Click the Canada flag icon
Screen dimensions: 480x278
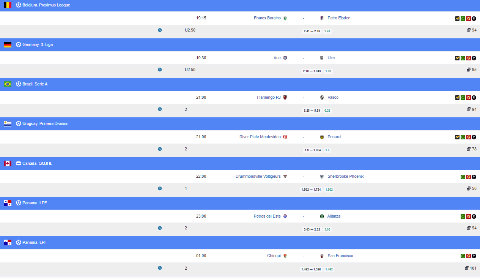click(8, 163)
